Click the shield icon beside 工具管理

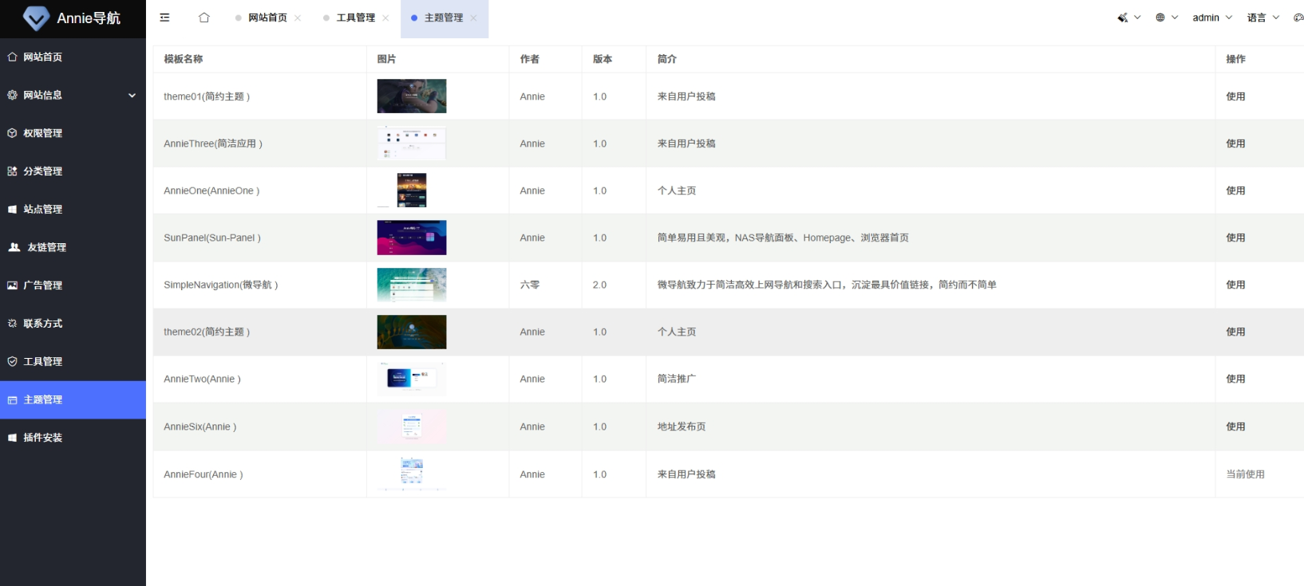(12, 361)
